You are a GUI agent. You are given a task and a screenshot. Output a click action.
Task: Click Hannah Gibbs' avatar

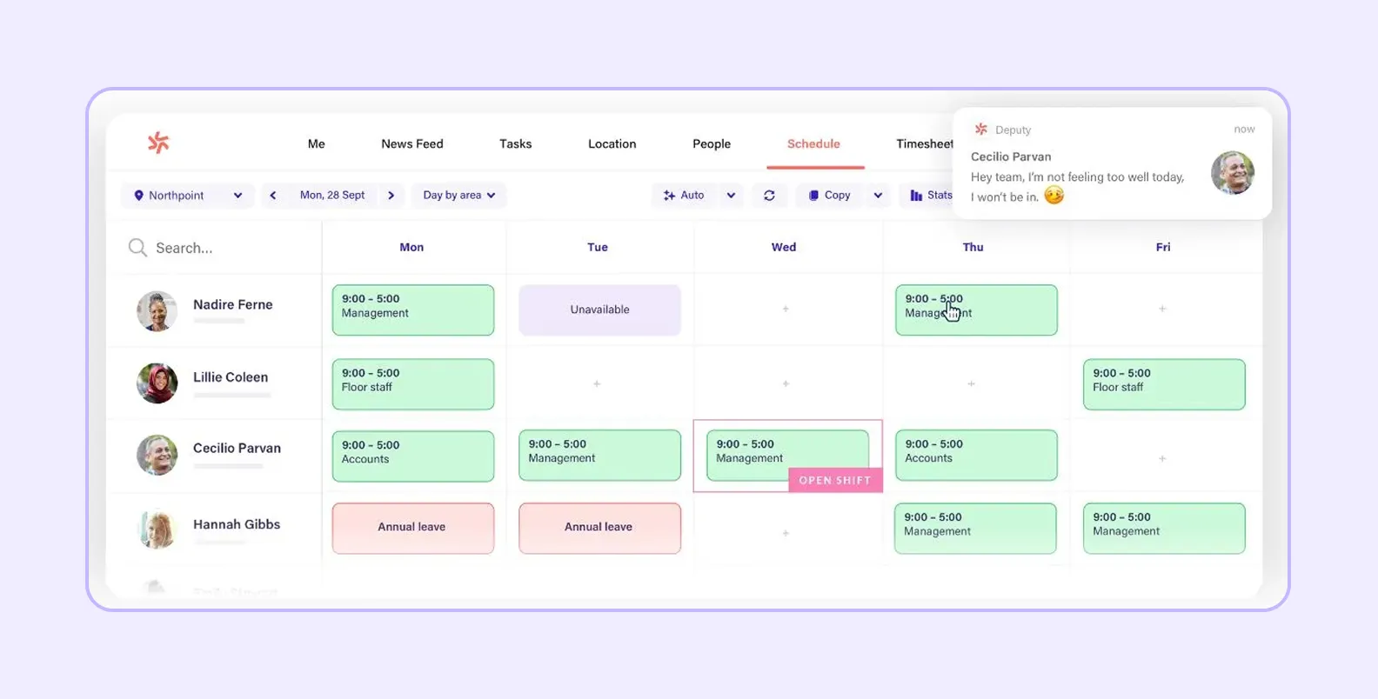tap(157, 529)
